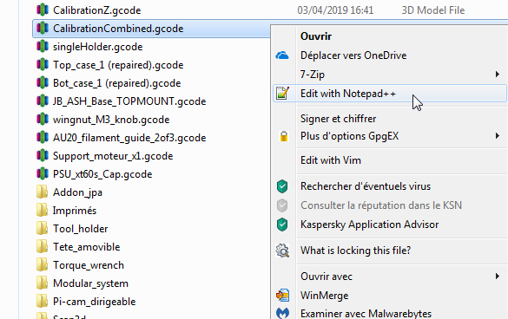Image resolution: width=508 pixels, height=319 pixels.
Task: Click the Malwarebytes icon in context menu
Action: tap(282, 313)
